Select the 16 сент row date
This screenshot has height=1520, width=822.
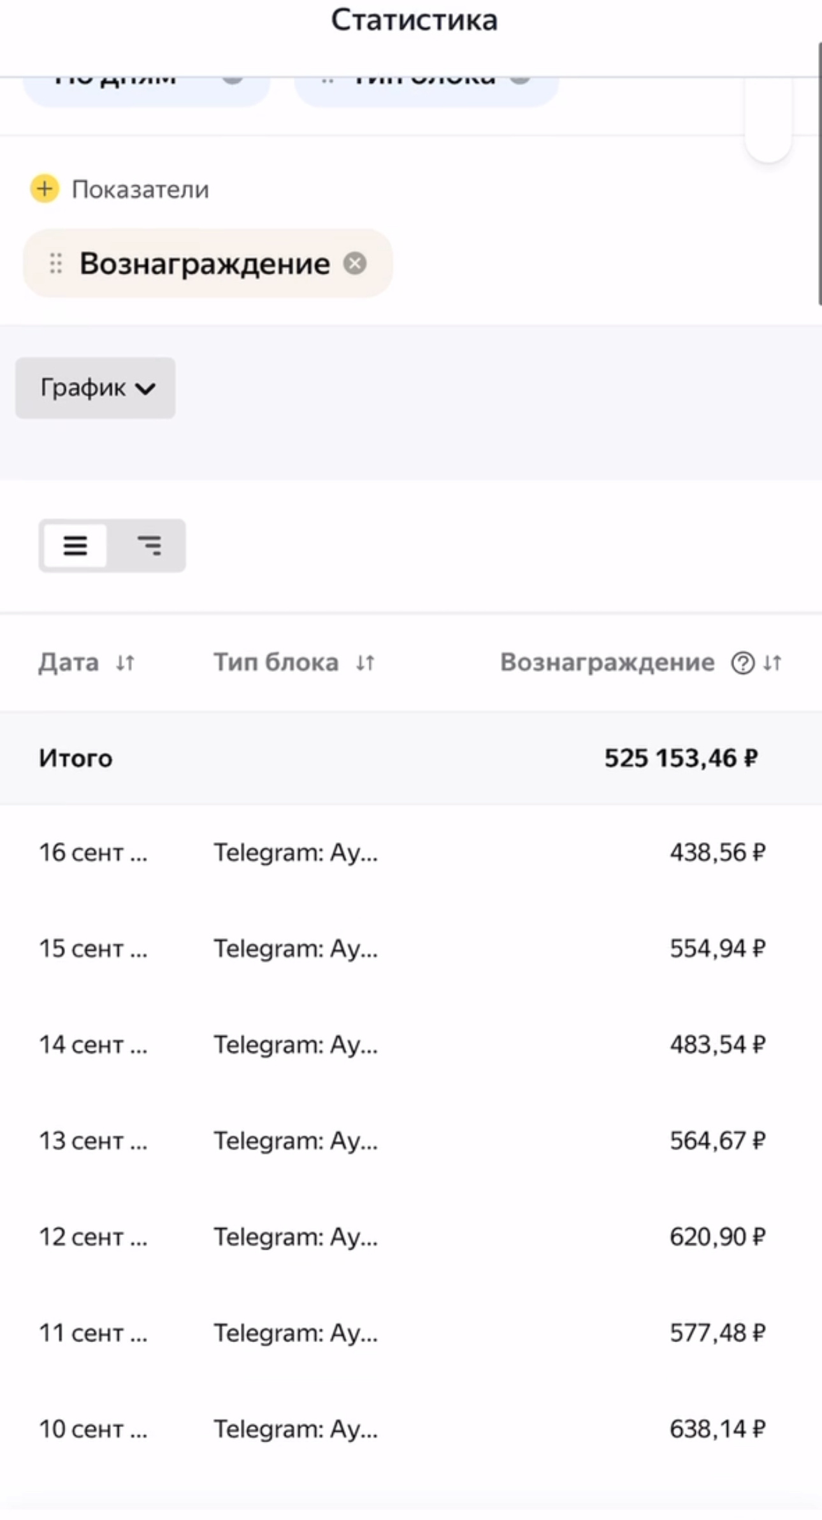pyautogui.click(x=93, y=852)
